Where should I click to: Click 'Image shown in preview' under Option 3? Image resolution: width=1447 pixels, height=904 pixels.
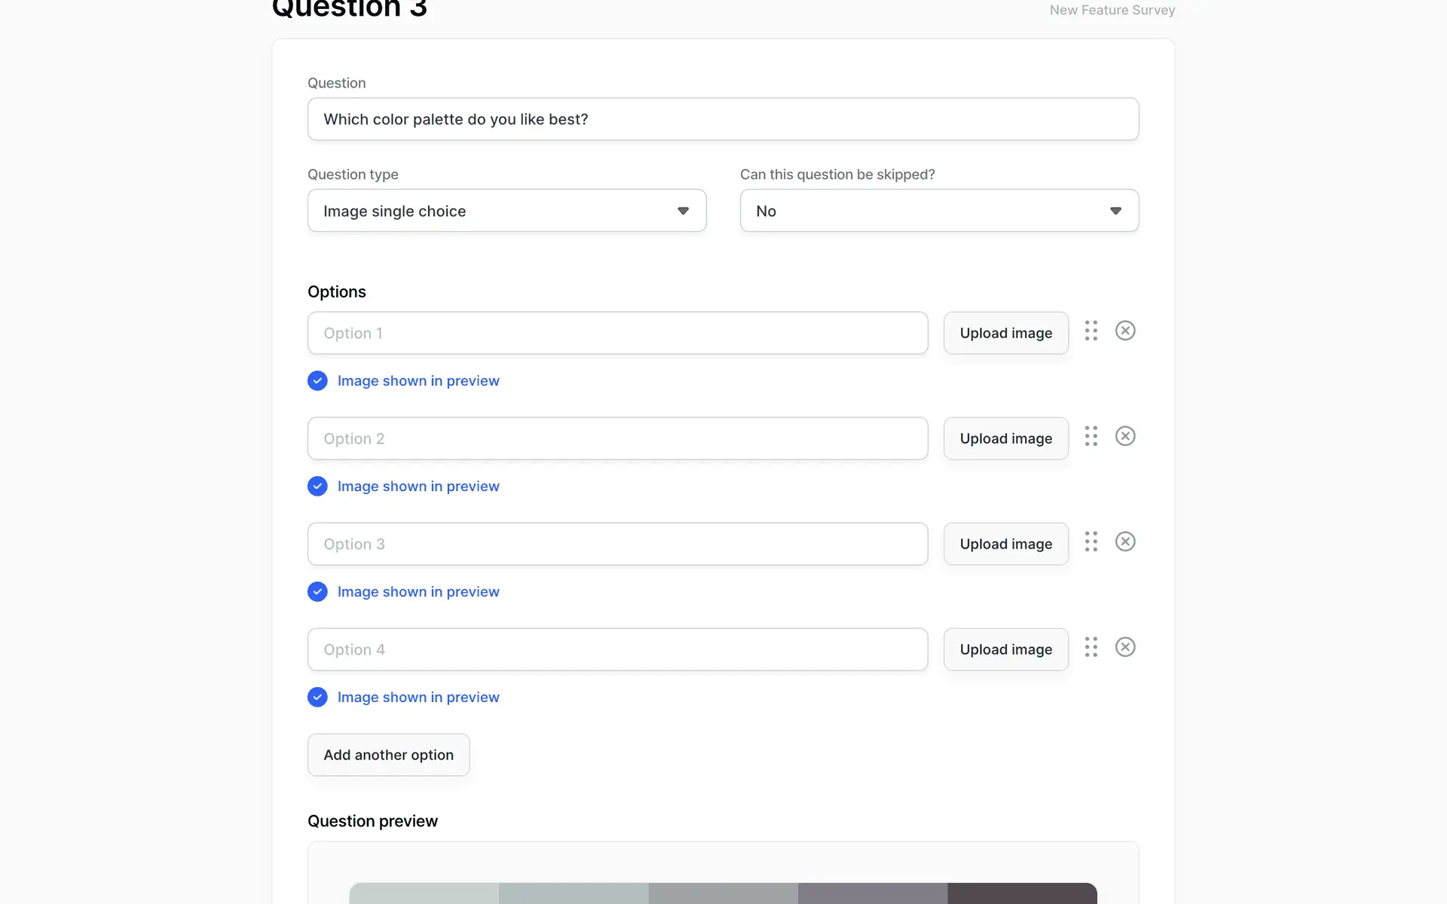[x=418, y=592]
